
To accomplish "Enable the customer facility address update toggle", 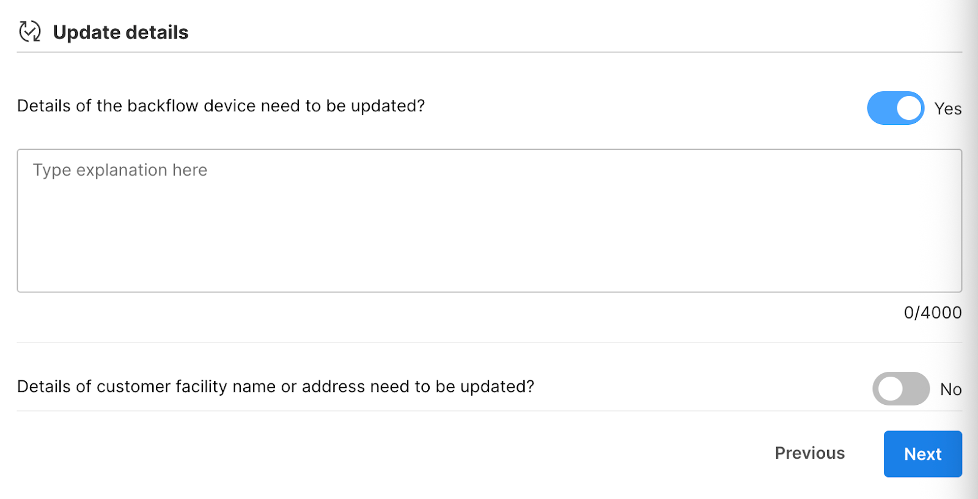I will [x=901, y=389].
